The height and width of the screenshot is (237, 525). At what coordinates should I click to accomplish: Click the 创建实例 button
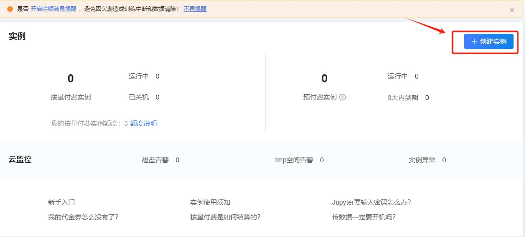point(488,41)
